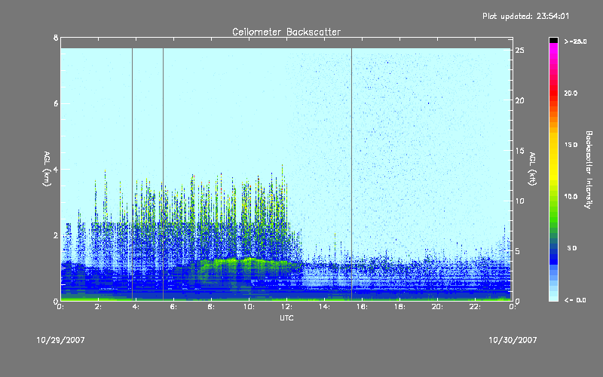Click the right 'AGL (kft)' axis label
The image size is (603, 377).
click(532, 169)
